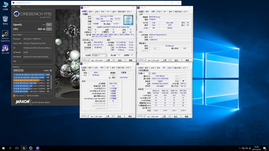Viewport: 269px width, 151px height.
Task: Click title bar icon of CPU-Z processor window
Action: [x=82, y=8]
